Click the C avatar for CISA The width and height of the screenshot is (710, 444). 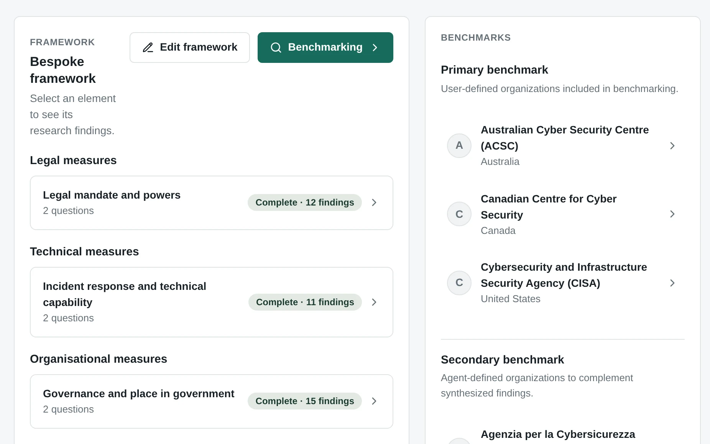pos(459,283)
